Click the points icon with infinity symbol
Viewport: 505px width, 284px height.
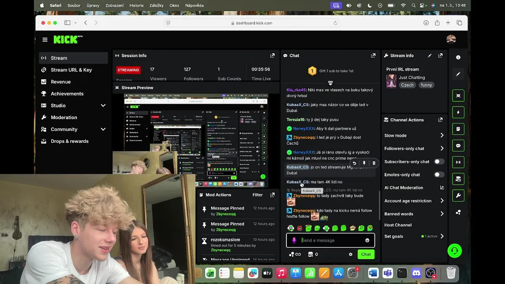click(295, 254)
